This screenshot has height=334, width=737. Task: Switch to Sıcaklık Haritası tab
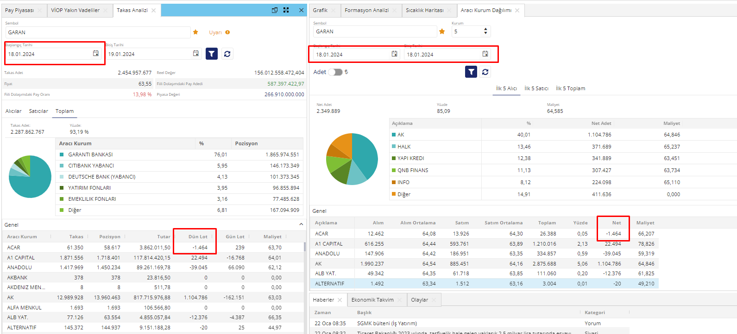[424, 10]
